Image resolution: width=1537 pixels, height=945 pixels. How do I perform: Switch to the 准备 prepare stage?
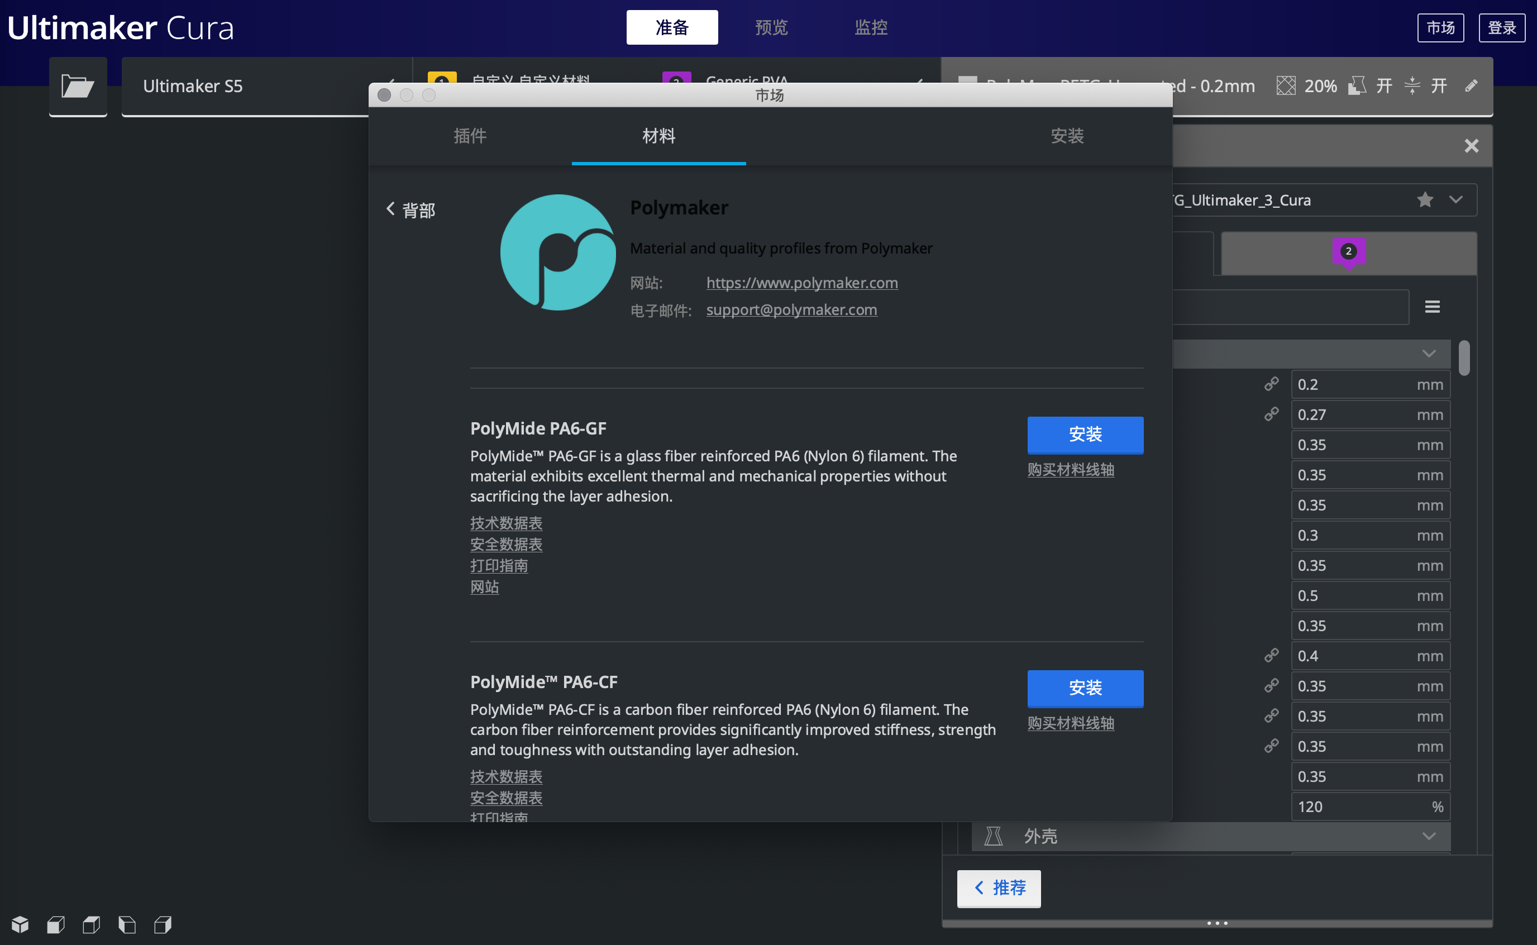point(672,27)
